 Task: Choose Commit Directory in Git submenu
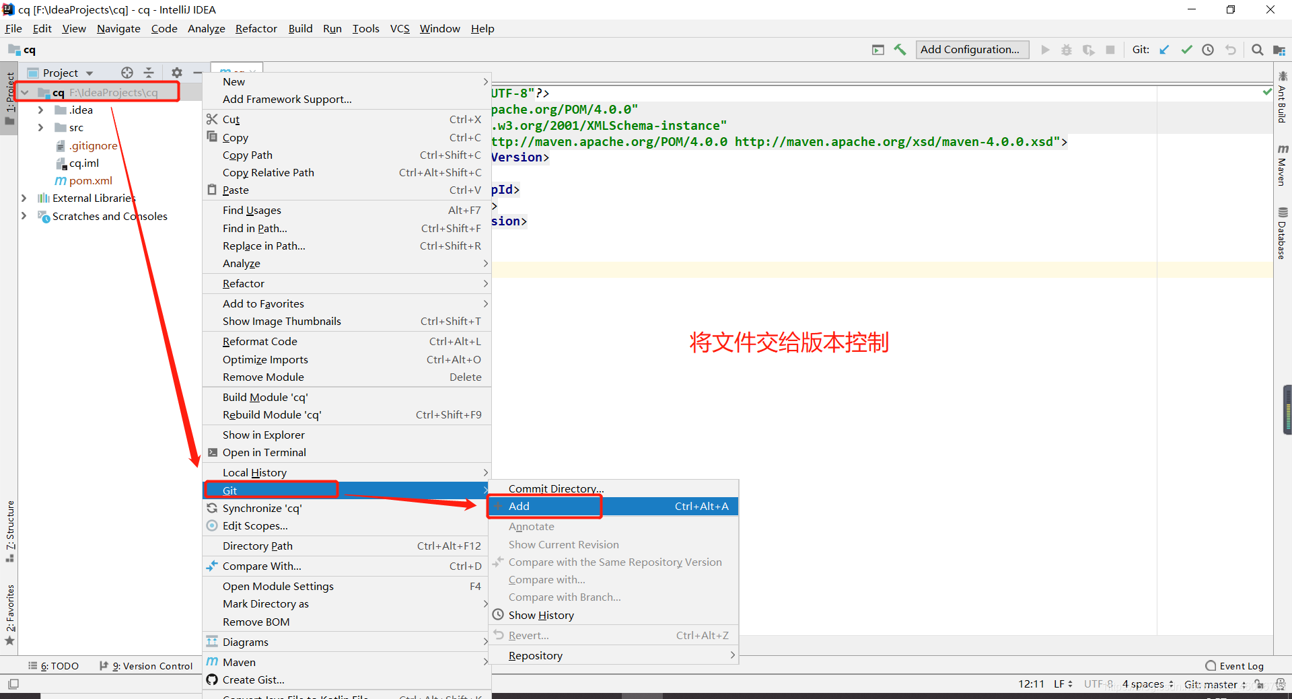[x=613, y=489]
